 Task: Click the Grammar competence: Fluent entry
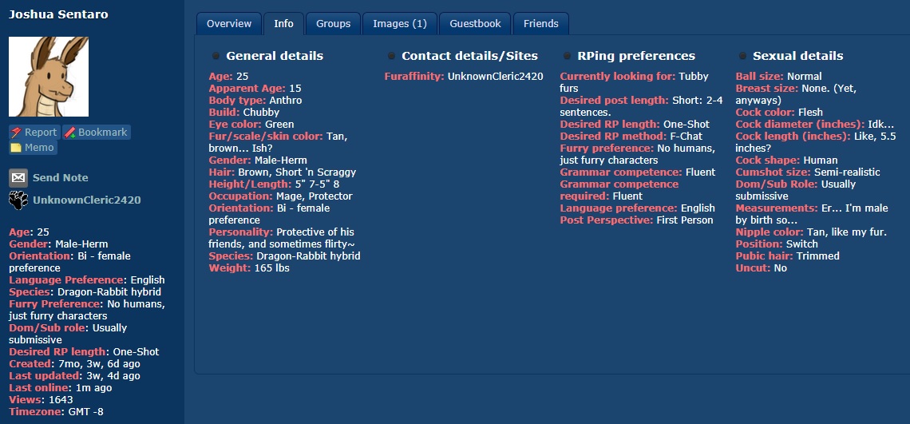coord(638,172)
